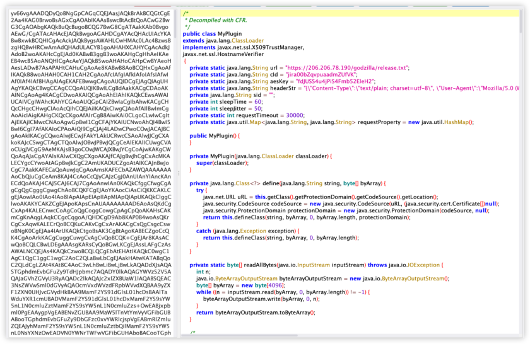Screen dimensions: 530x344
Task: Click the aesKey value "fdJUSS4u4jPiS4Fmb52EleH2"
Action: pos(336,81)
